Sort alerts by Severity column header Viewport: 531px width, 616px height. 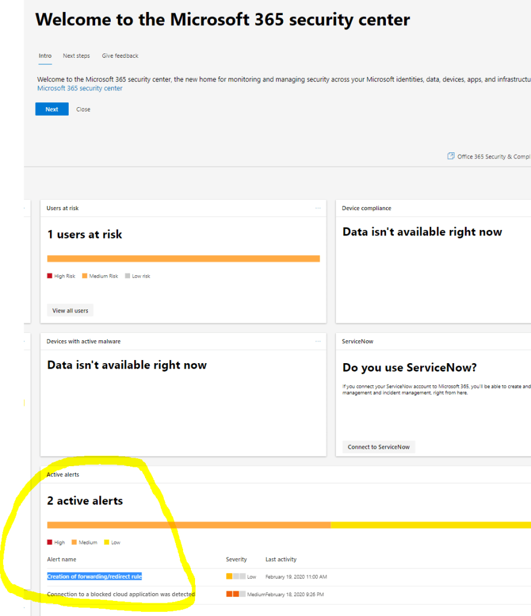point(236,559)
